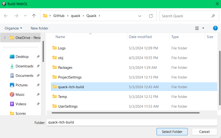Select the quack-itch-build folder row
The height and width of the screenshot is (138, 221).
(134, 87)
